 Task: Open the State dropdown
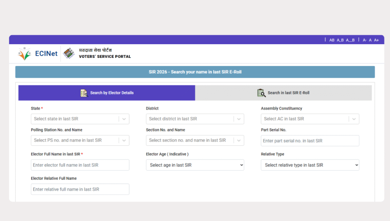(x=80, y=119)
